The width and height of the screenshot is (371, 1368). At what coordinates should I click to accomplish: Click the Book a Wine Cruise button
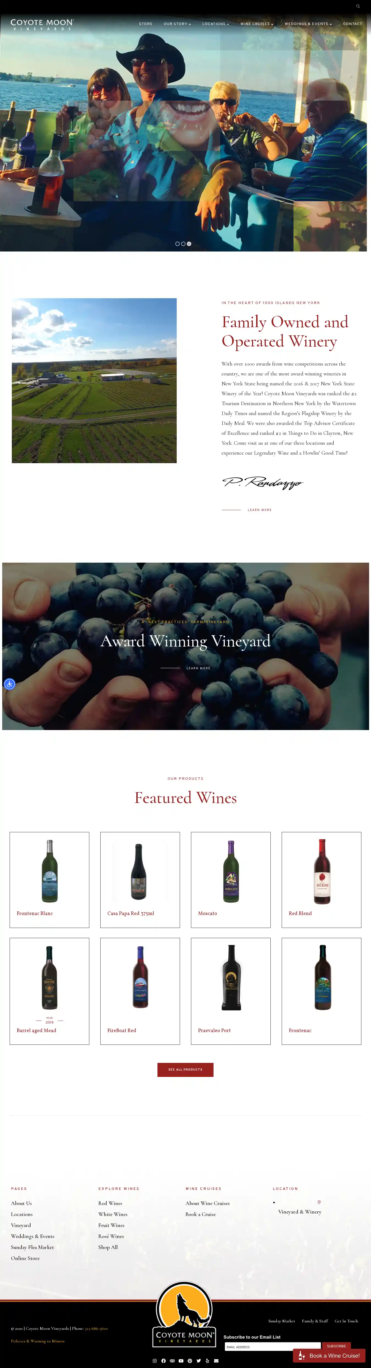pyautogui.click(x=329, y=1356)
